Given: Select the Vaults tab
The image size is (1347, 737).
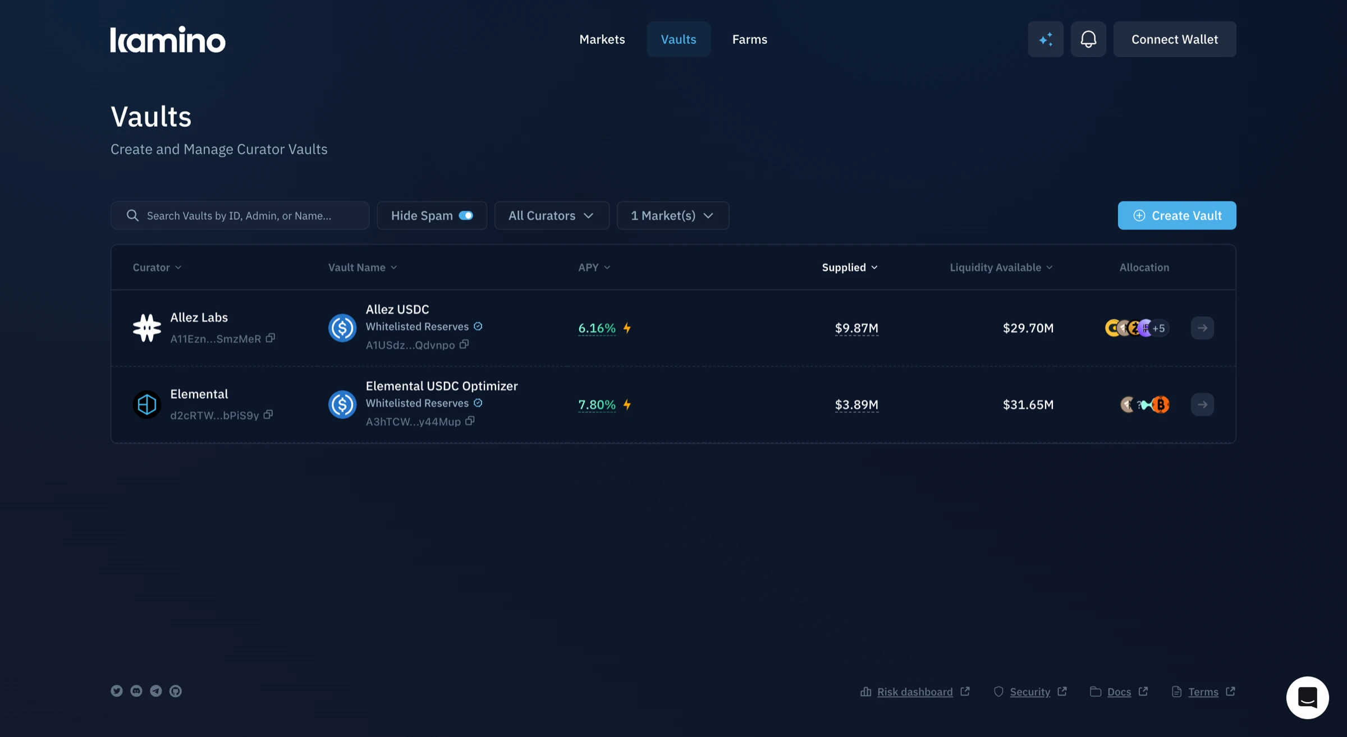Looking at the screenshot, I should 679,39.
